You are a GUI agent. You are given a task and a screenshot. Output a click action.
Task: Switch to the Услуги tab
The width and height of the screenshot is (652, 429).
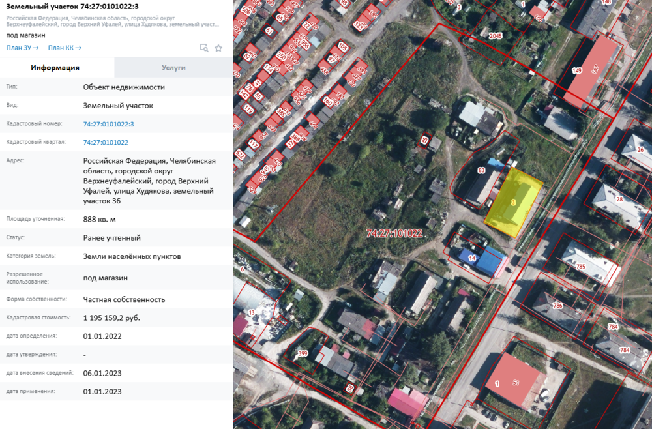pyautogui.click(x=173, y=67)
